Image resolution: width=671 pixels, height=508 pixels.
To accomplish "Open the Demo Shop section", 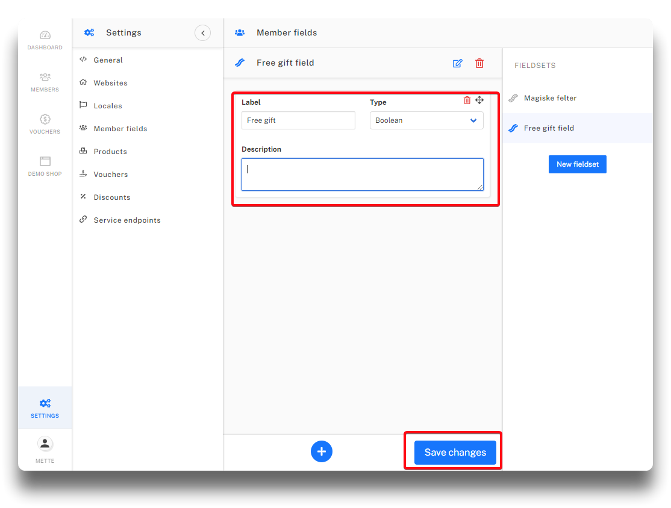I will pos(45,167).
